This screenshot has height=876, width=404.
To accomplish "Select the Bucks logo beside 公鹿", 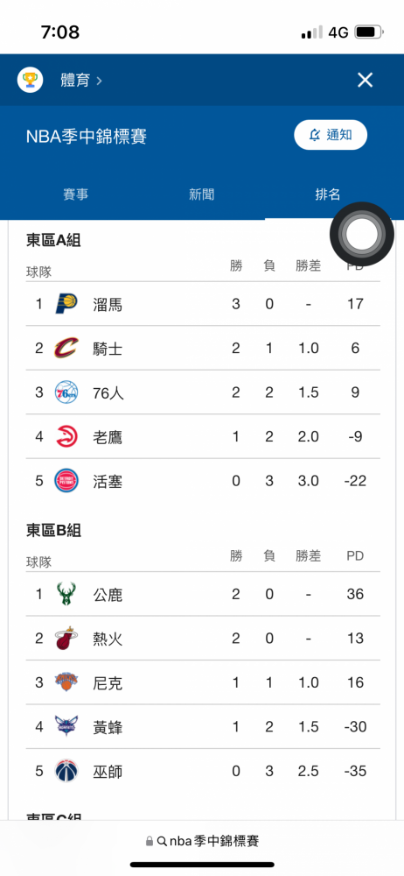I will tap(66, 594).
